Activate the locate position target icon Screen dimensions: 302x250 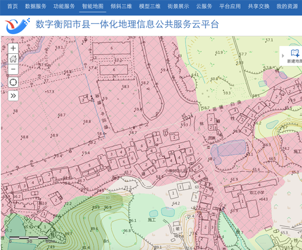(13, 82)
